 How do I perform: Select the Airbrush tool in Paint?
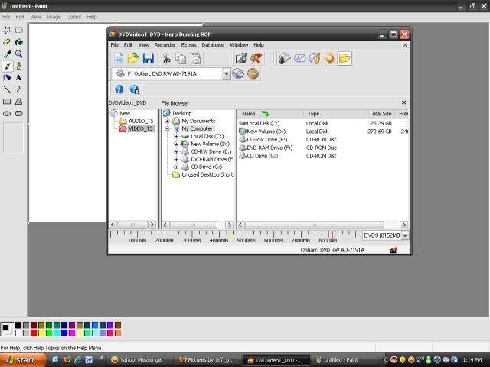[x=7, y=78]
